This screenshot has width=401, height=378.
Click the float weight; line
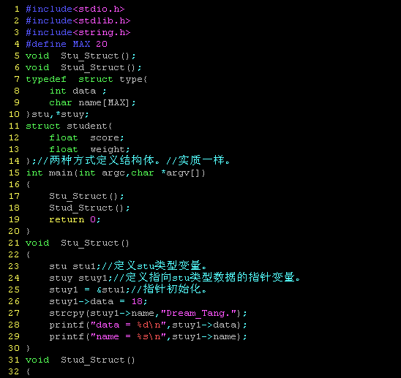(89, 149)
